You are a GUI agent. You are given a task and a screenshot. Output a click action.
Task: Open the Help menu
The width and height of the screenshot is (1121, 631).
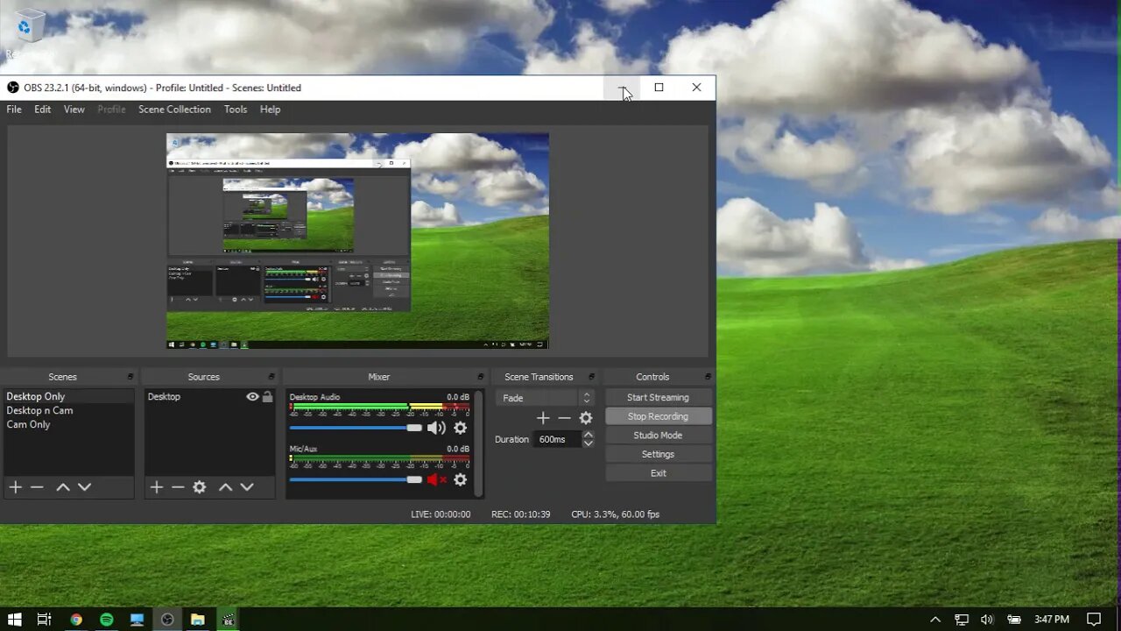270,110
